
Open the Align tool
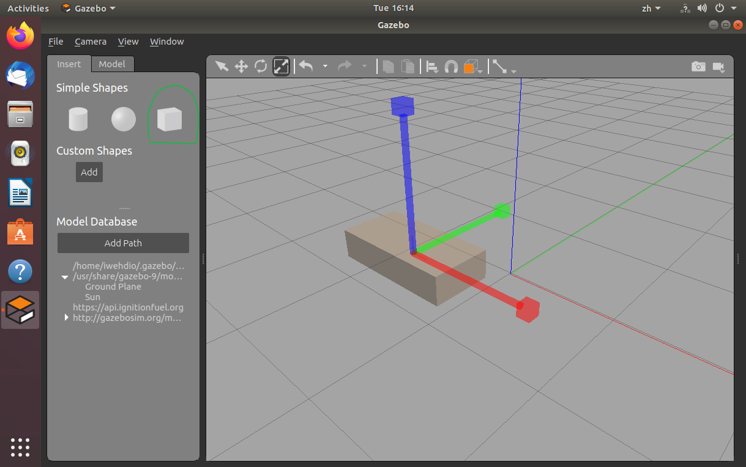pyautogui.click(x=432, y=66)
